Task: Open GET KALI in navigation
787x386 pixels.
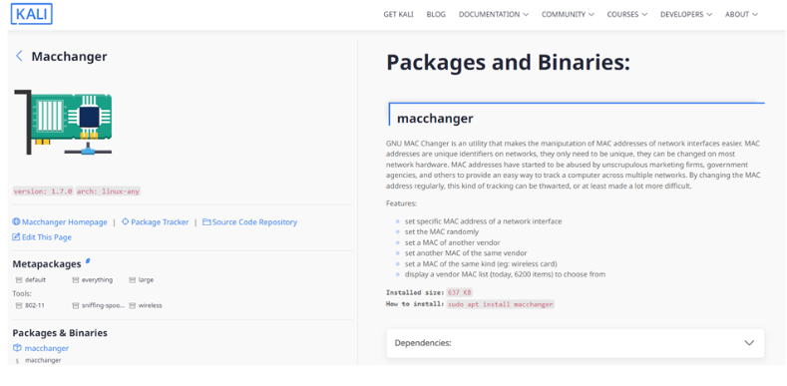Action: tap(399, 14)
